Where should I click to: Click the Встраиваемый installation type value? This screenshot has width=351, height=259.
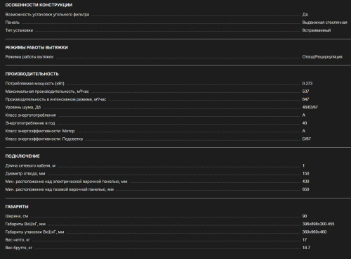(317, 30)
